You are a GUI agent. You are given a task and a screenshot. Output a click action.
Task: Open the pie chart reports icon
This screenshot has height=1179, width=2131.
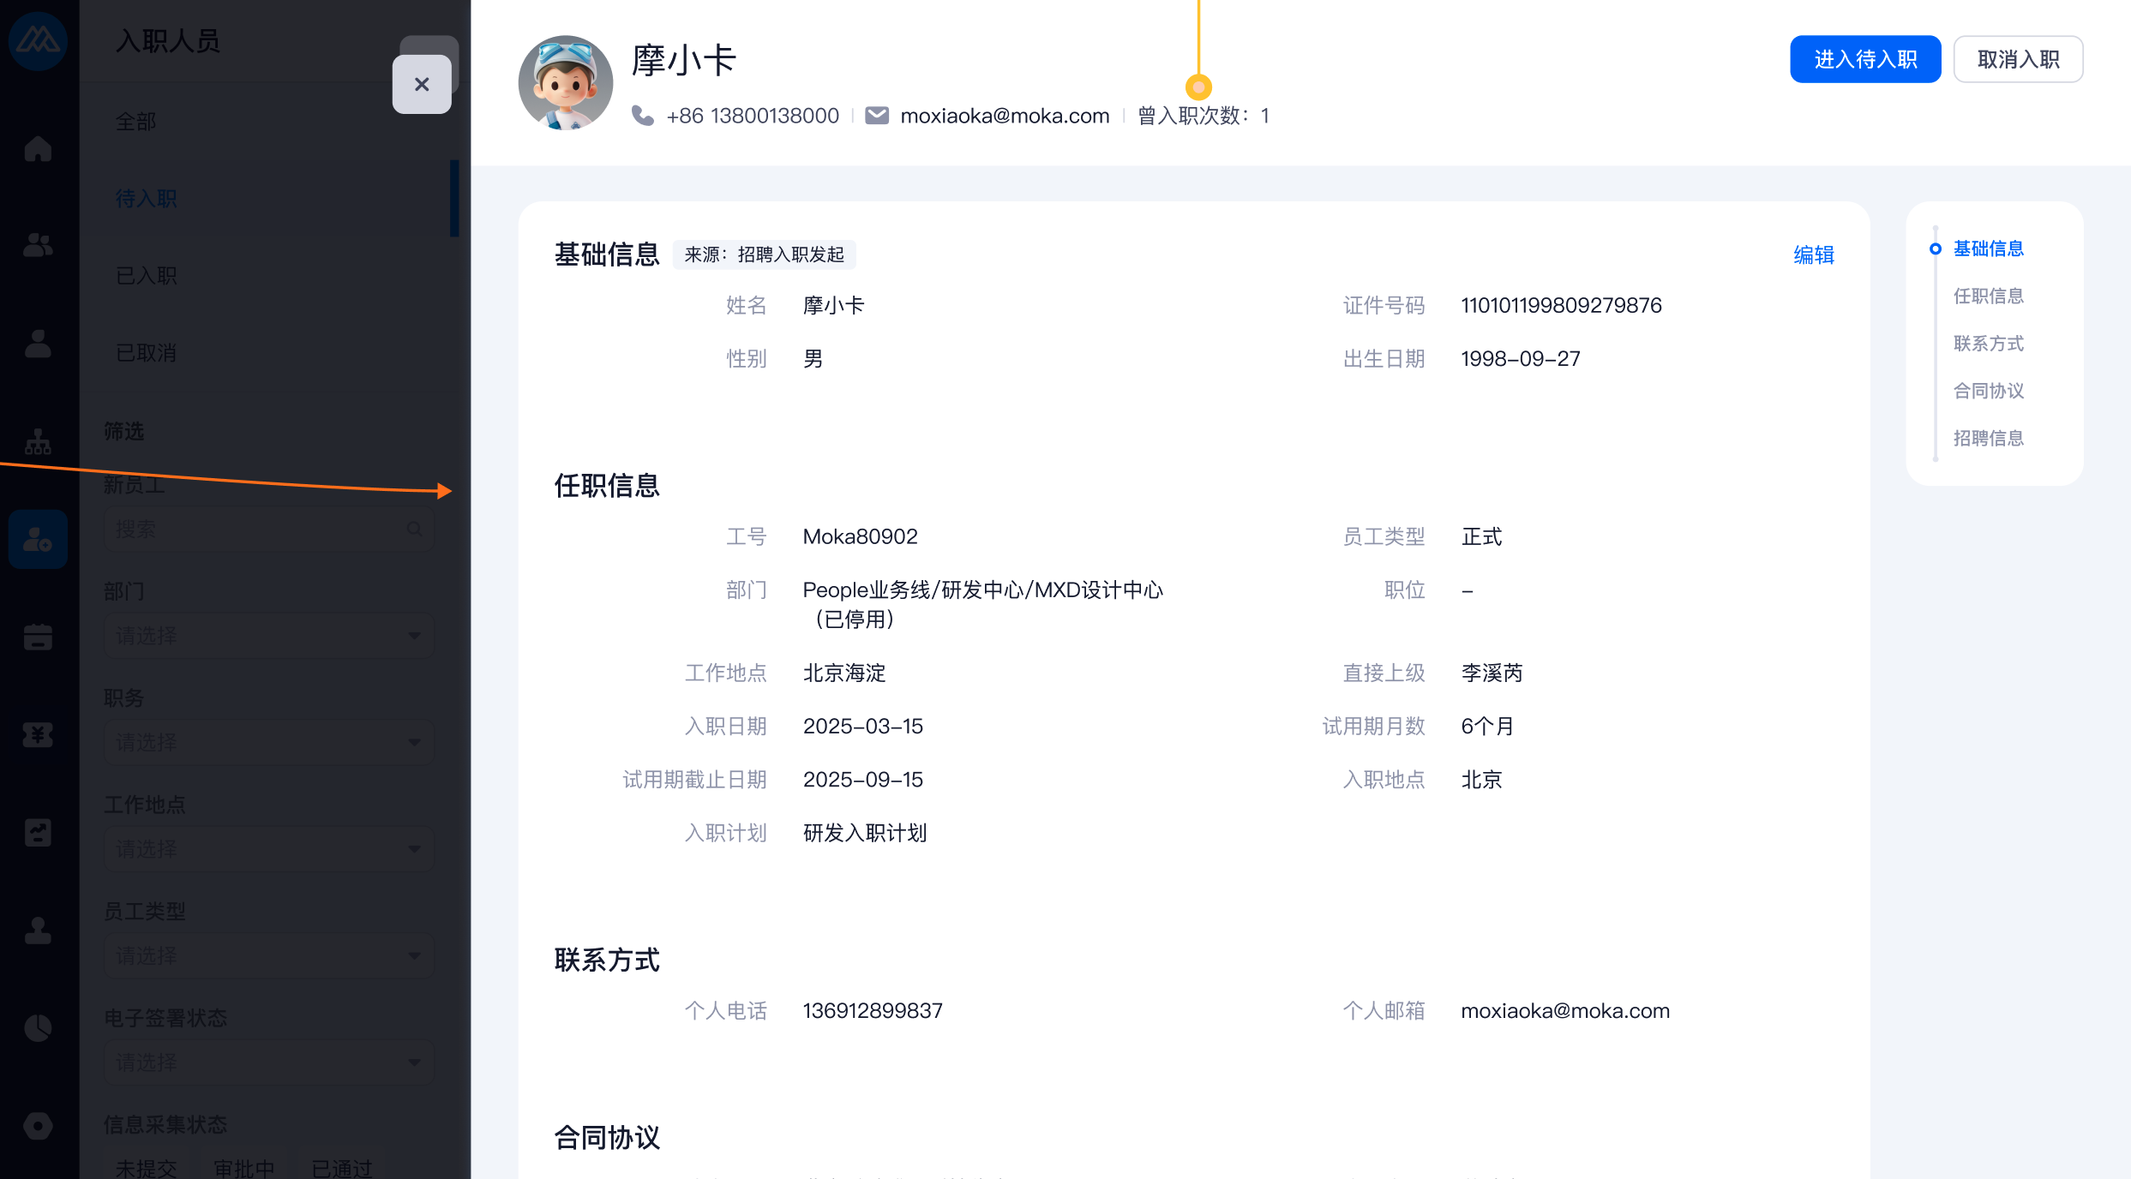pos(38,1027)
